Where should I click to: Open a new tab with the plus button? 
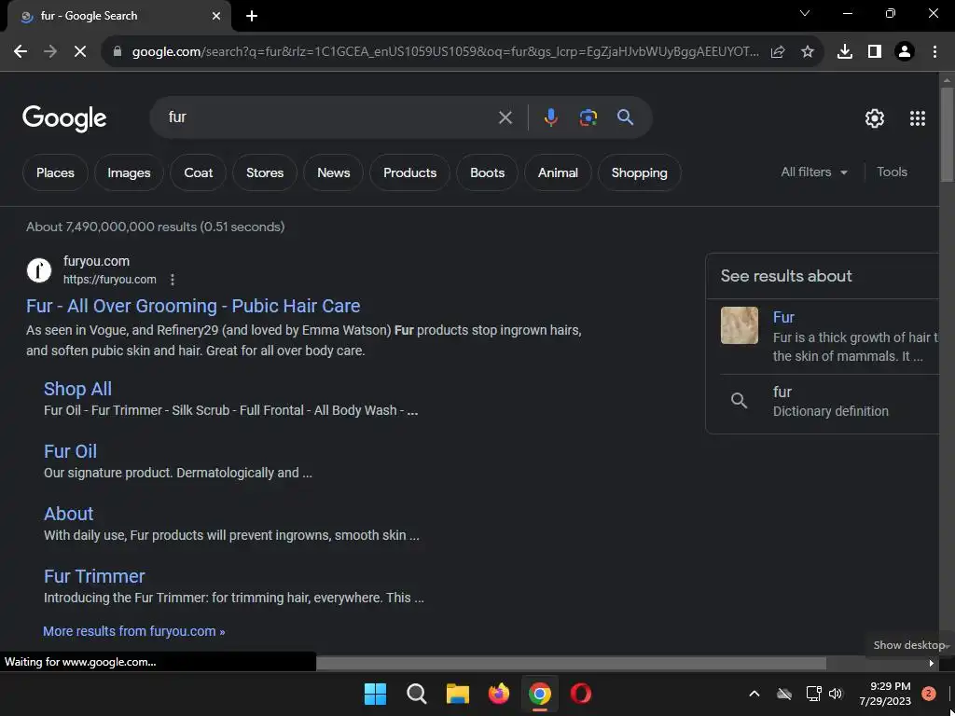point(252,16)
